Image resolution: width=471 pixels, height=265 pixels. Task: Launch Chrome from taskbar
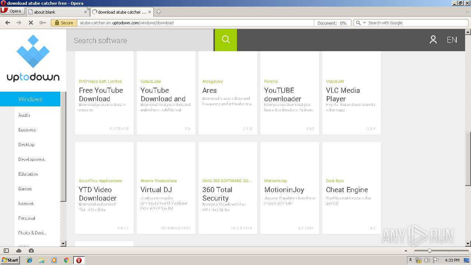(x=66, y=260)
